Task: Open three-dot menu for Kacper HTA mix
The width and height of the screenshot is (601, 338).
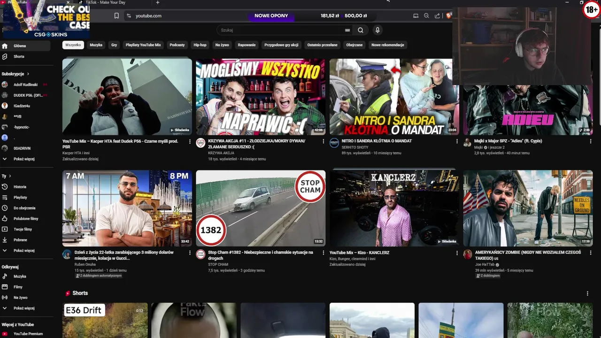Action: [x=190, y=141]
